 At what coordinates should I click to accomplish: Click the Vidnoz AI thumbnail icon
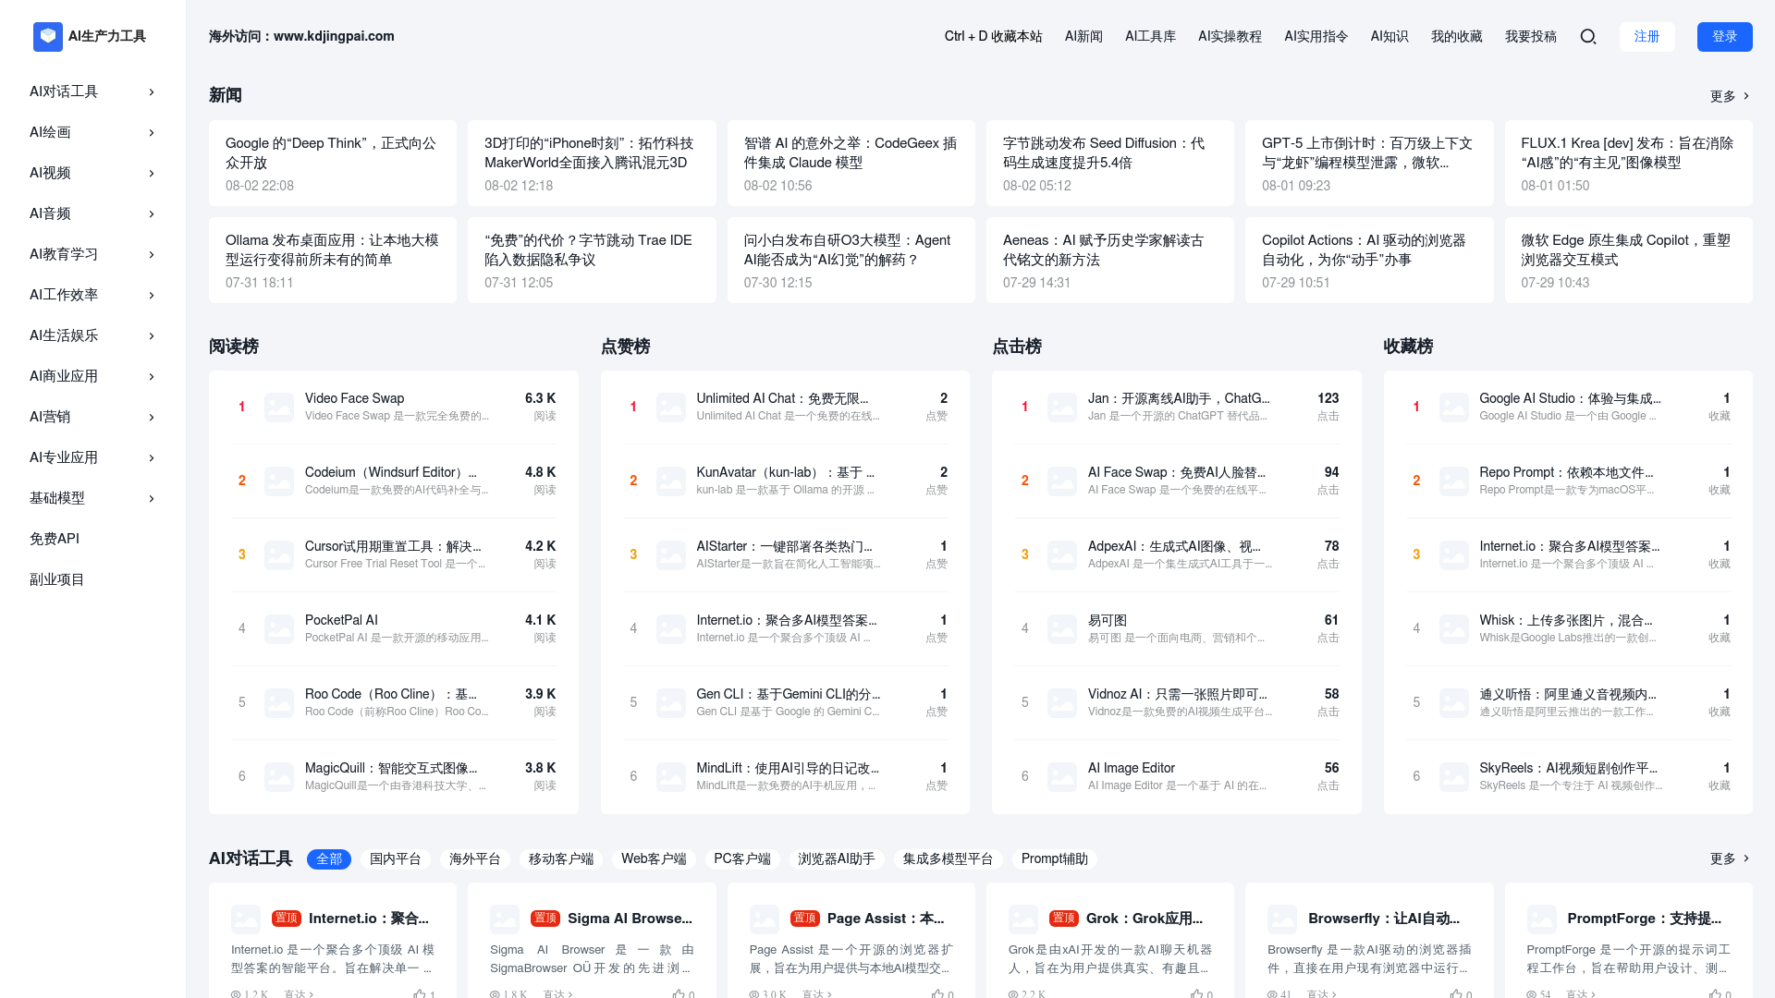[x=1062, y=702]
